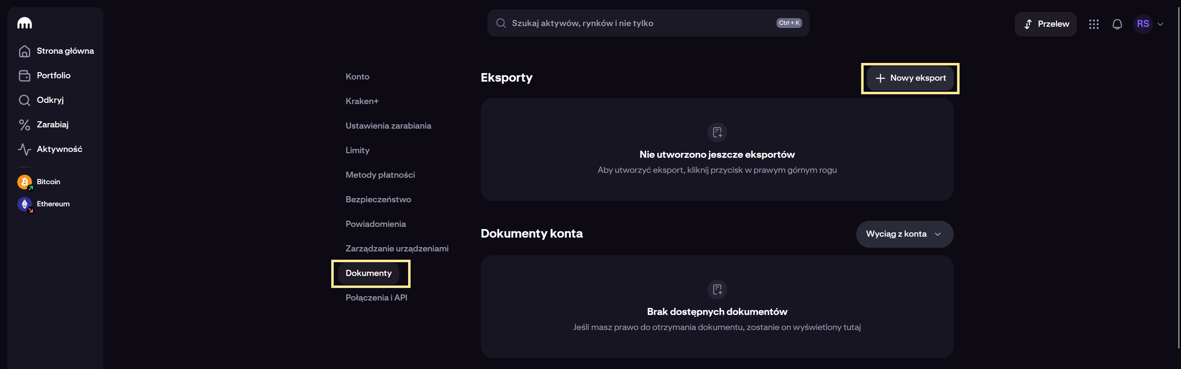Expand the account menu chevron
Viewport: 1181px width, 369px height.
1160,24
